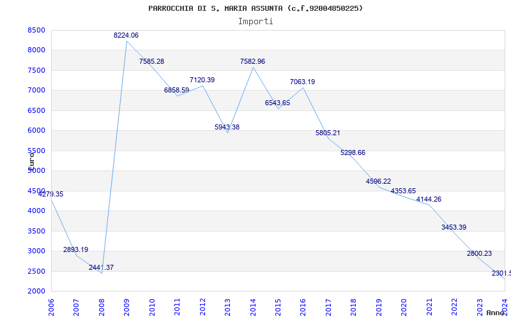Image resolution: width=511 pixels, height=319 pixels.
Task: Select the 4353.65 data label
Action: click(x=404, y=191)
